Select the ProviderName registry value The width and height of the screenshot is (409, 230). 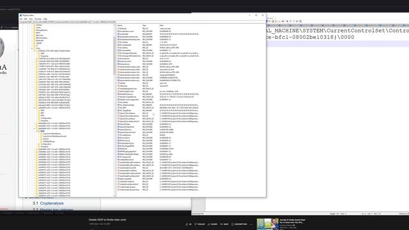[125, 135]
